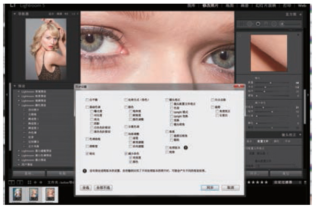Click the detail preview target picker icon

coord(240,36)
